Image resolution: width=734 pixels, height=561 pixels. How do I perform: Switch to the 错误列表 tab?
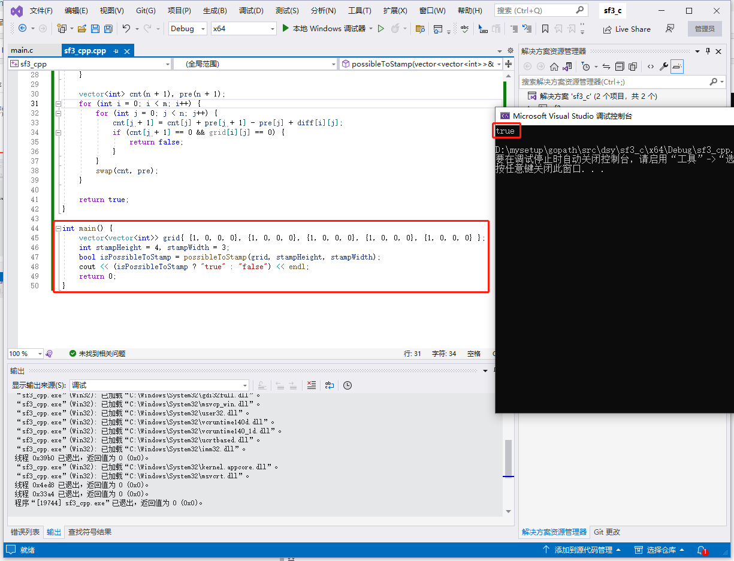pyautogui.click(x=25, y=532)
